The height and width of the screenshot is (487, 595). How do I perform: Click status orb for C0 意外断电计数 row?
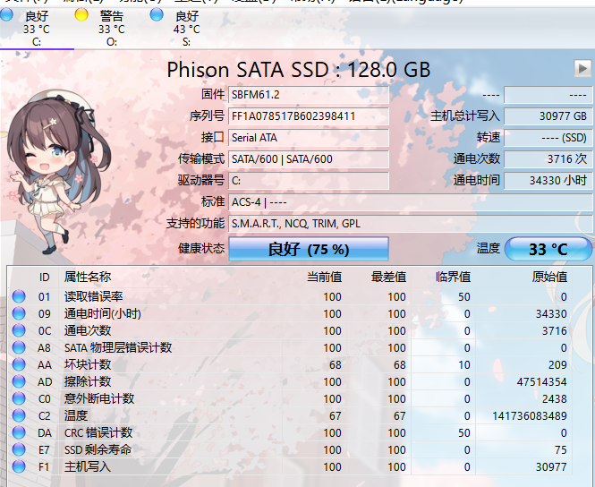[19, 398]
